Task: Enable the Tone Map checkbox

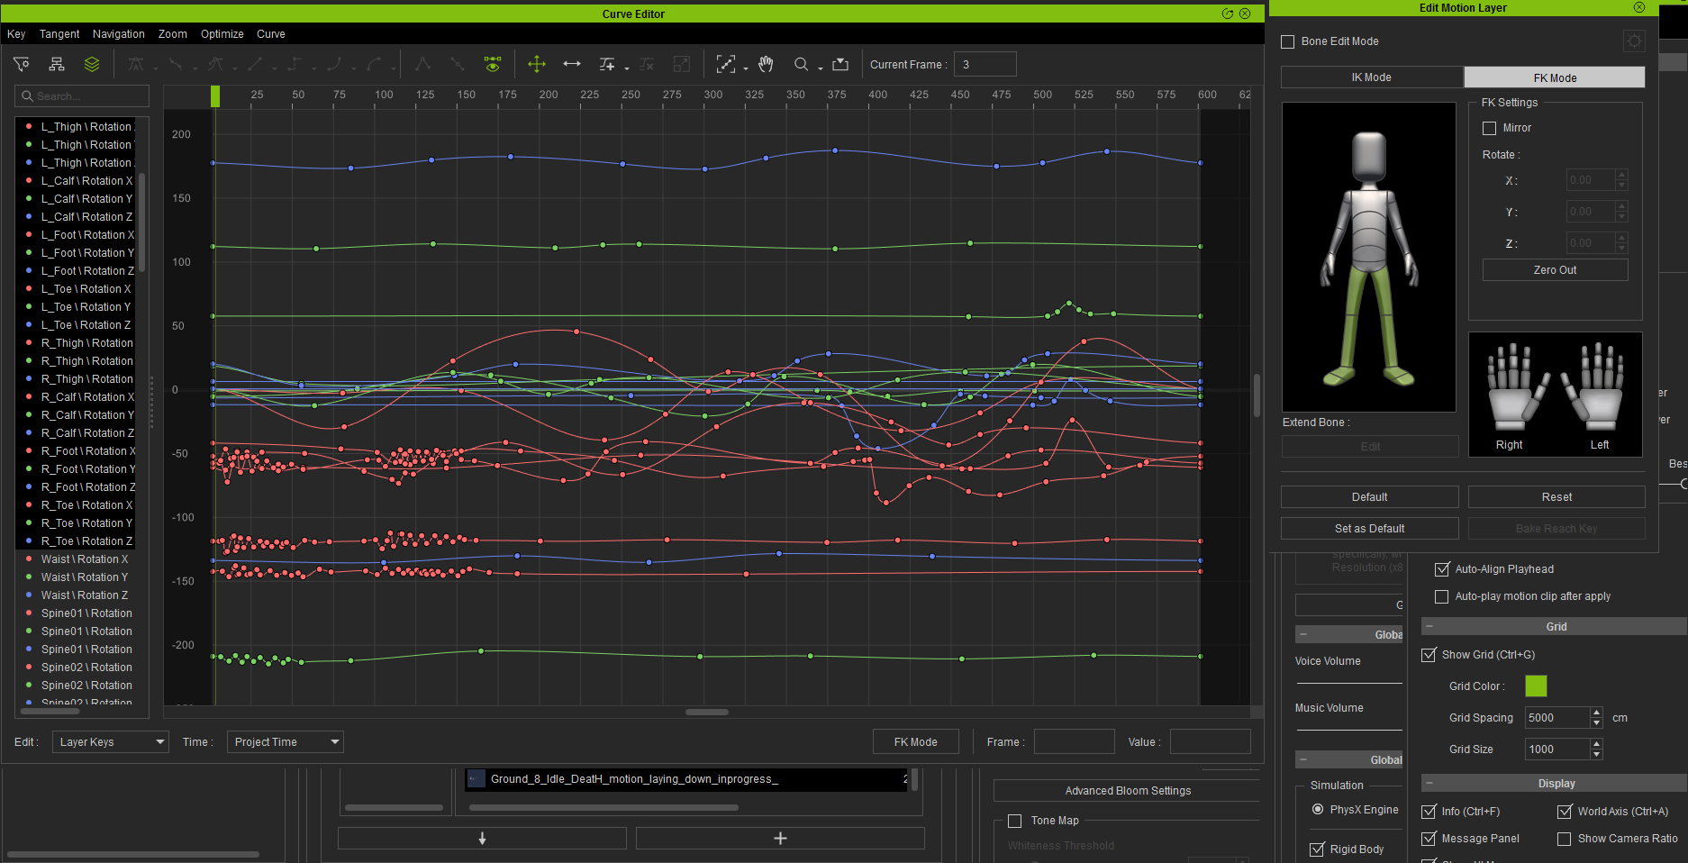Action: tap(1014, 821)
